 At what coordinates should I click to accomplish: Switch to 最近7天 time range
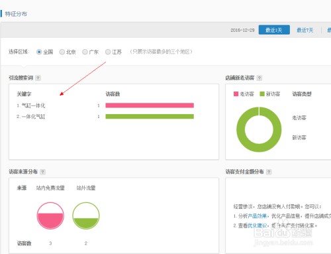click(x=305, y=30)
